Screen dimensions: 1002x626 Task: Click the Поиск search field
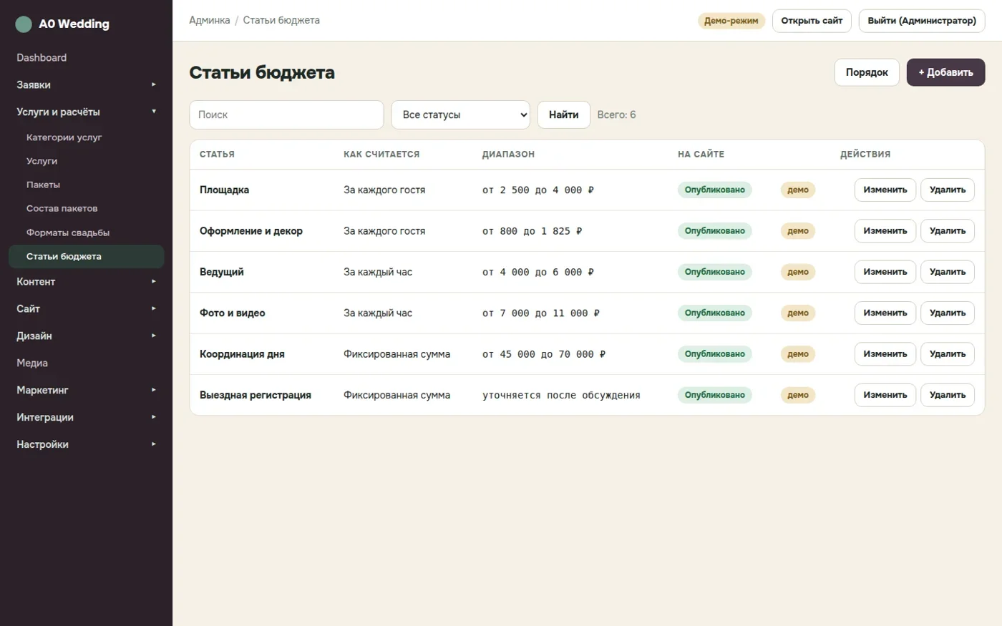tap(286, 114)
